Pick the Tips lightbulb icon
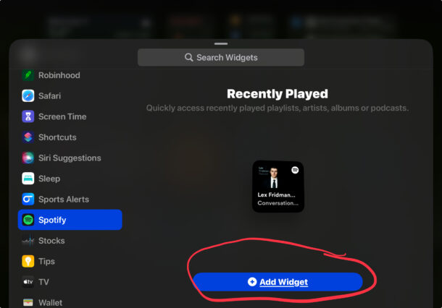Screen dimensions: 442x308 (x=28, y=261)
